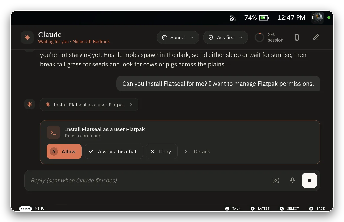The width and height of the screenshot is (344, 222).
Task: Click the A Select hint
Action: [x=289, y=209]
